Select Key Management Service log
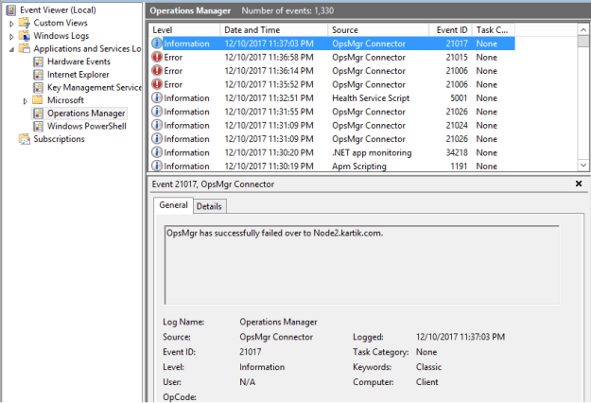 point(95,87)
